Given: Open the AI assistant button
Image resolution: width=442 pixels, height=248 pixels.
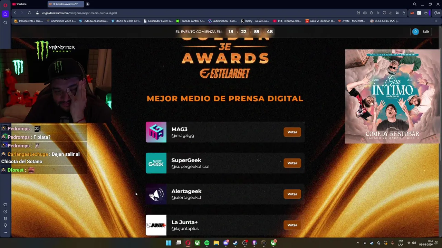Looking at the screenshot, I should [x=437, y=13].
